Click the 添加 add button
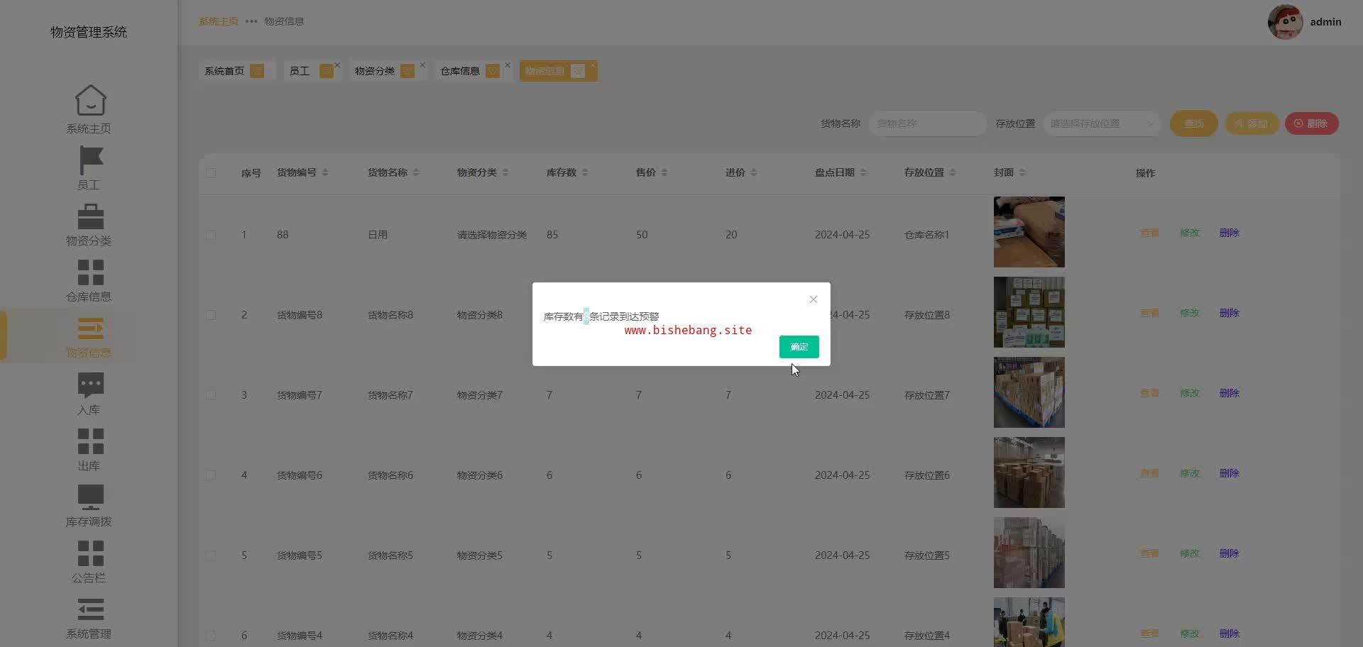The width and height of the screenshot is (1363, 647). [1252, 123]
